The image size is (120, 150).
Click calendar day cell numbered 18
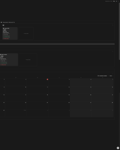pos(37,98)
